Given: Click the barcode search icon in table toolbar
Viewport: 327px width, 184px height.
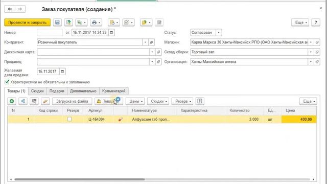Looking at the screenshot, I should coord(34,101).
